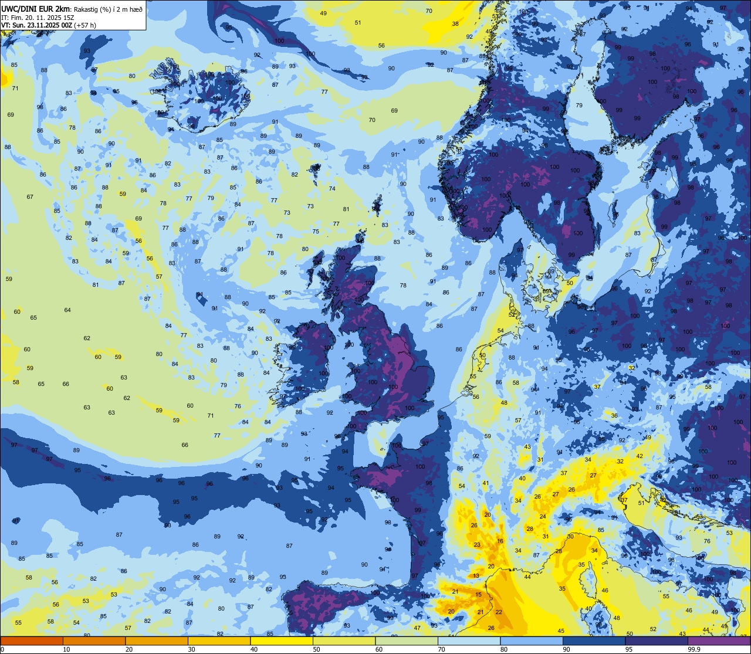Viewport: 751px width, 654px height.
Task: Click the "(+57 h)" forecast offset text
Action: click(x=86, y=25)
